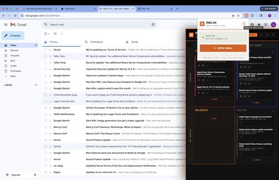
Task: Click the Upgrade link in the sidebar
Action: 21,175
